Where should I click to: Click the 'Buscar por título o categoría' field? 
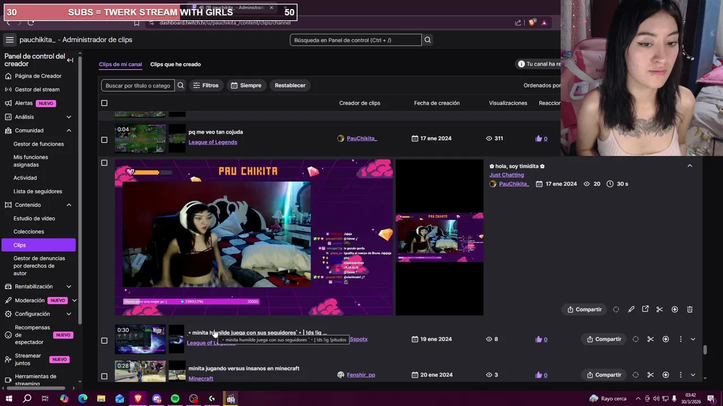pos(138,86)
